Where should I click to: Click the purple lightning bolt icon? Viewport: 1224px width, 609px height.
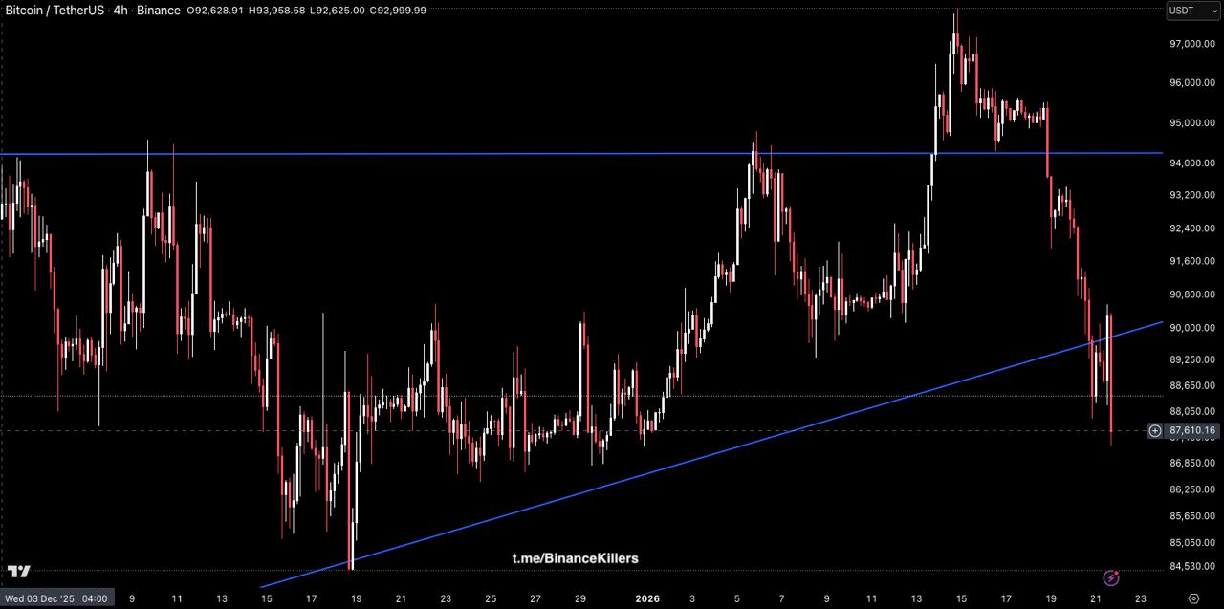coord(1111,577)
